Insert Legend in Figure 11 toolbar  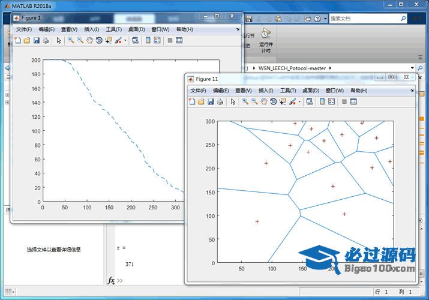[x=331, y=102]
